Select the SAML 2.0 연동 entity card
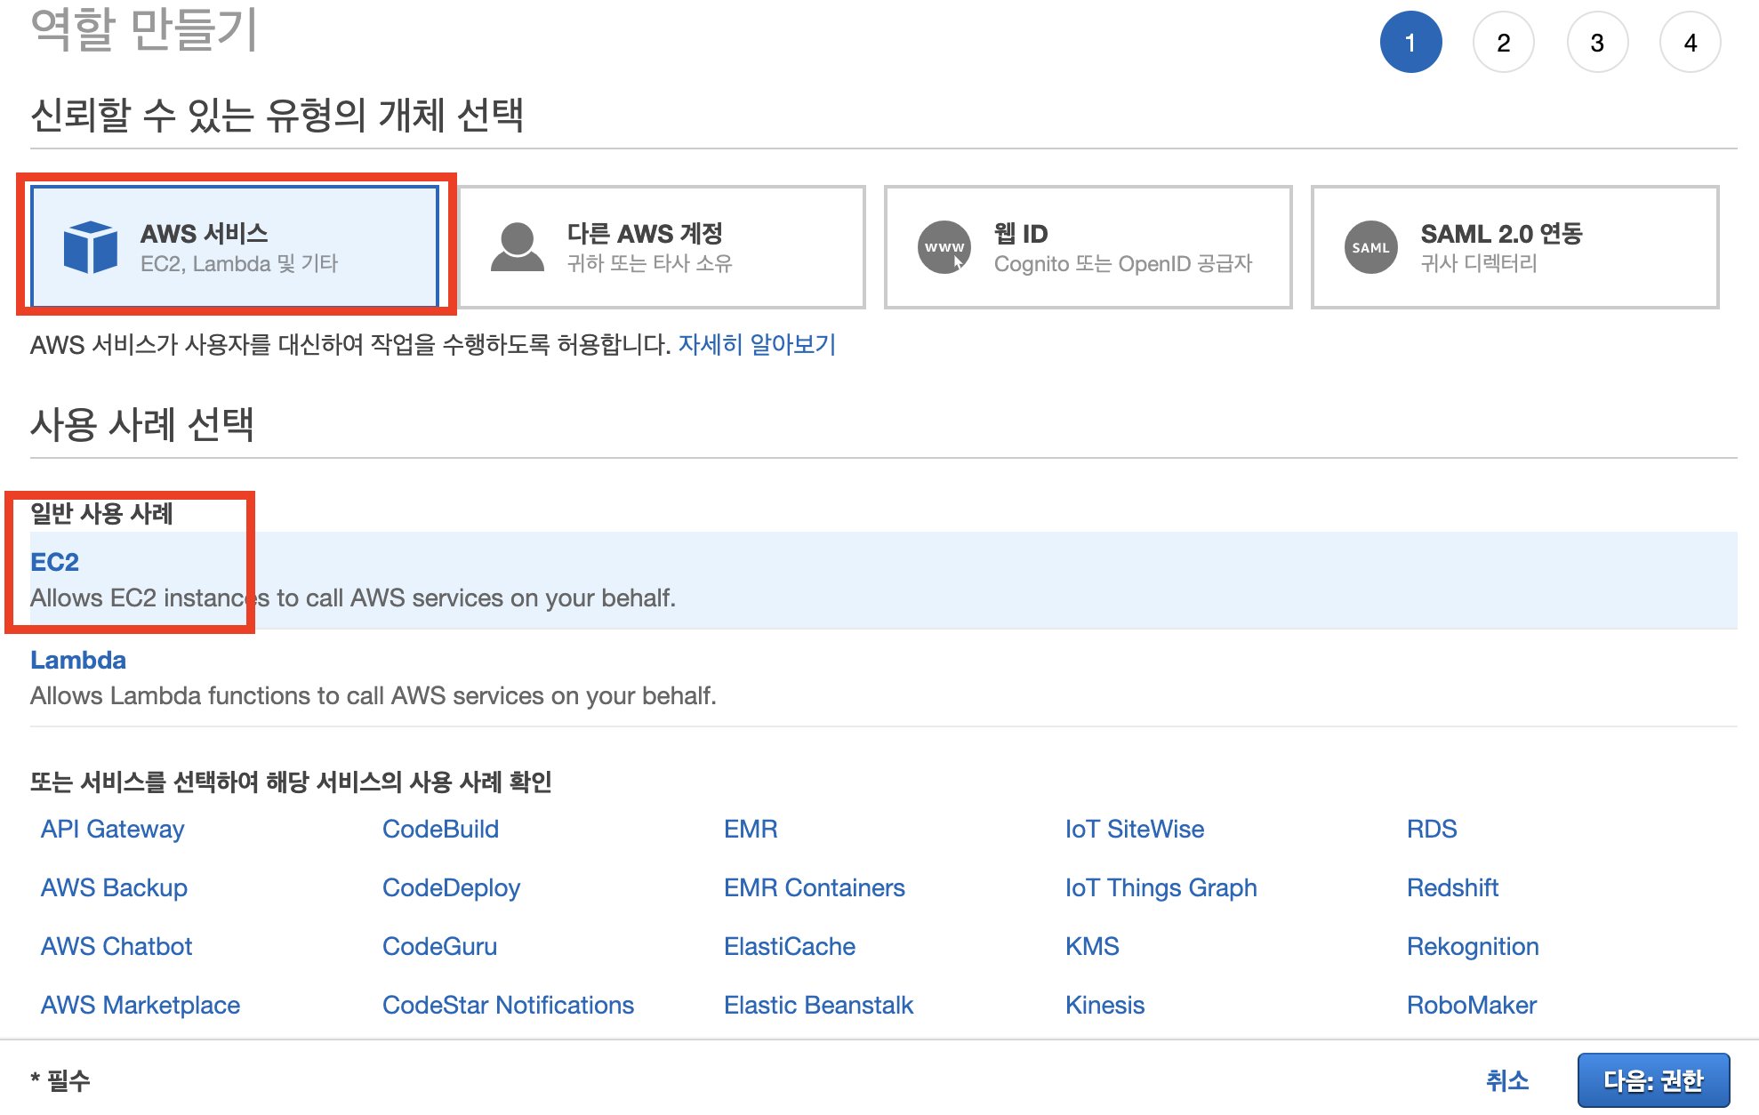Screen dimensions: 1759x1115 pos(1514,247)
